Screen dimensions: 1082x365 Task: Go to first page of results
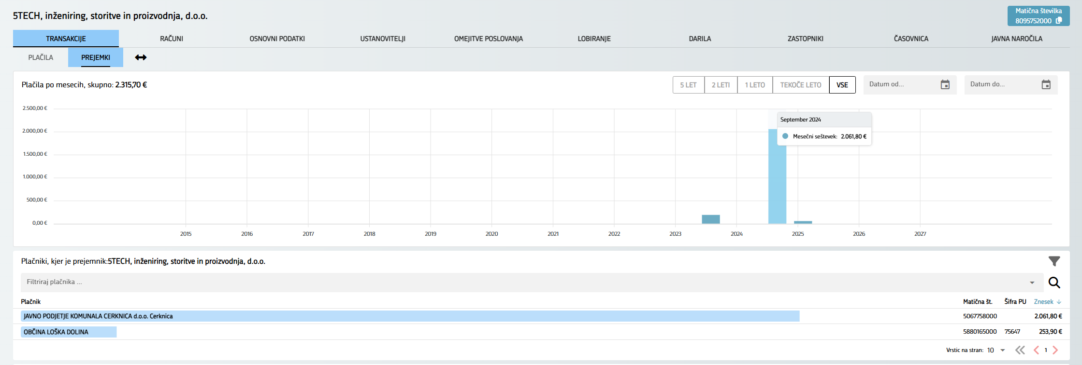tap(1020, 350)
